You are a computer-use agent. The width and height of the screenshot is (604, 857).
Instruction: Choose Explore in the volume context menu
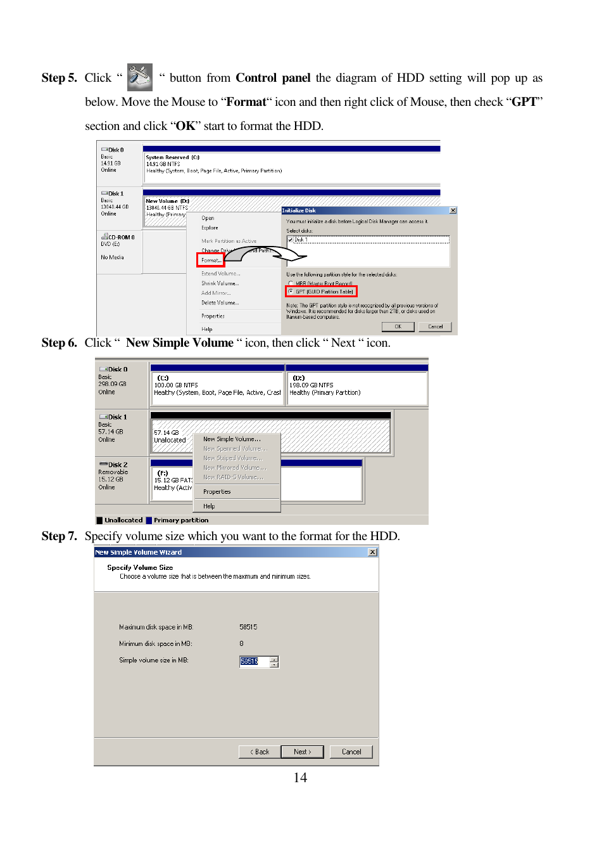210,228
